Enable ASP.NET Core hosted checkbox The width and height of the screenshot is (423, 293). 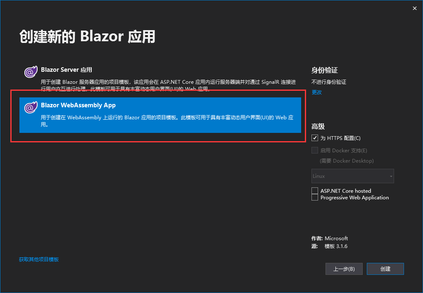pos(314,191)
